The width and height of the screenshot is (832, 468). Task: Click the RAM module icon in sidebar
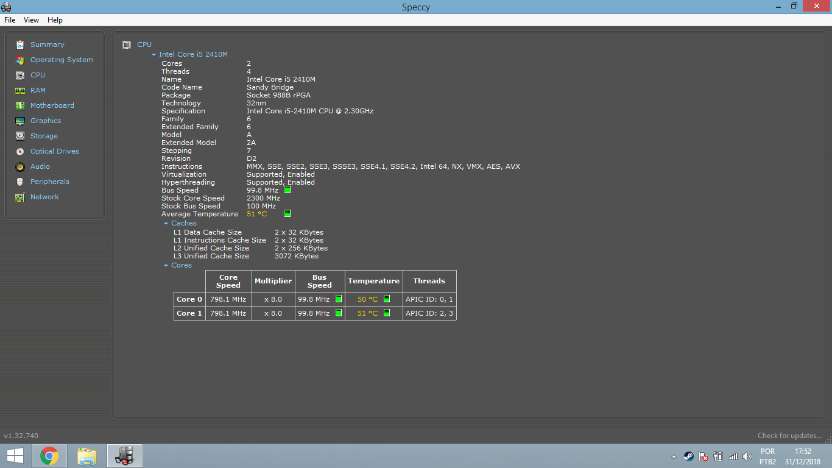pyautogui.click(x=20, y=90)
